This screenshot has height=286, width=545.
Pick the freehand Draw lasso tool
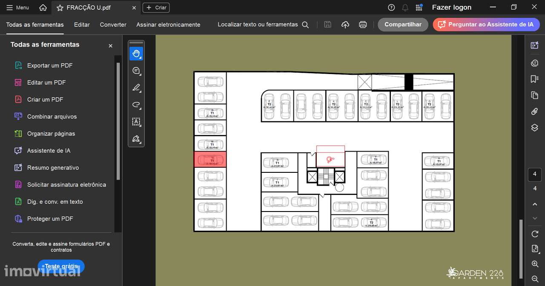136,105
